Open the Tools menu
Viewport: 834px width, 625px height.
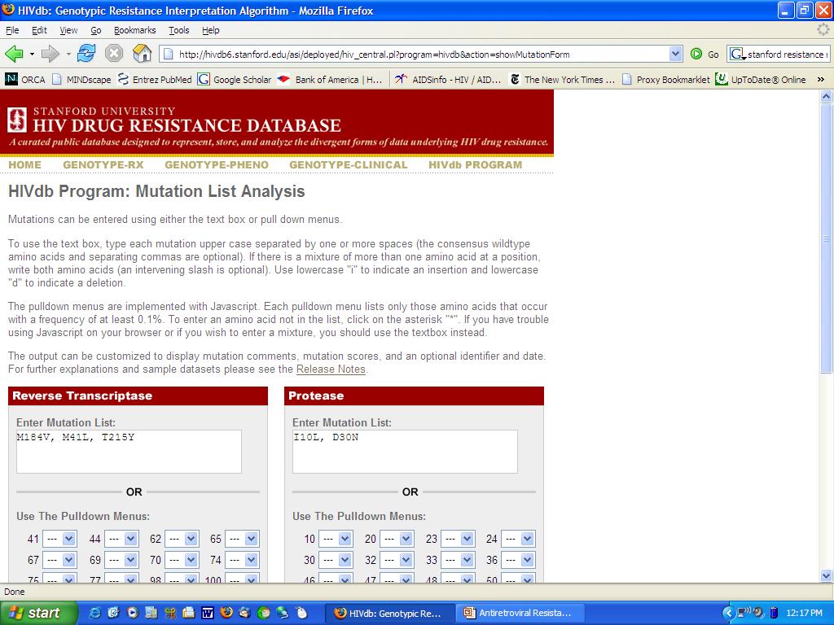(178, 30)
